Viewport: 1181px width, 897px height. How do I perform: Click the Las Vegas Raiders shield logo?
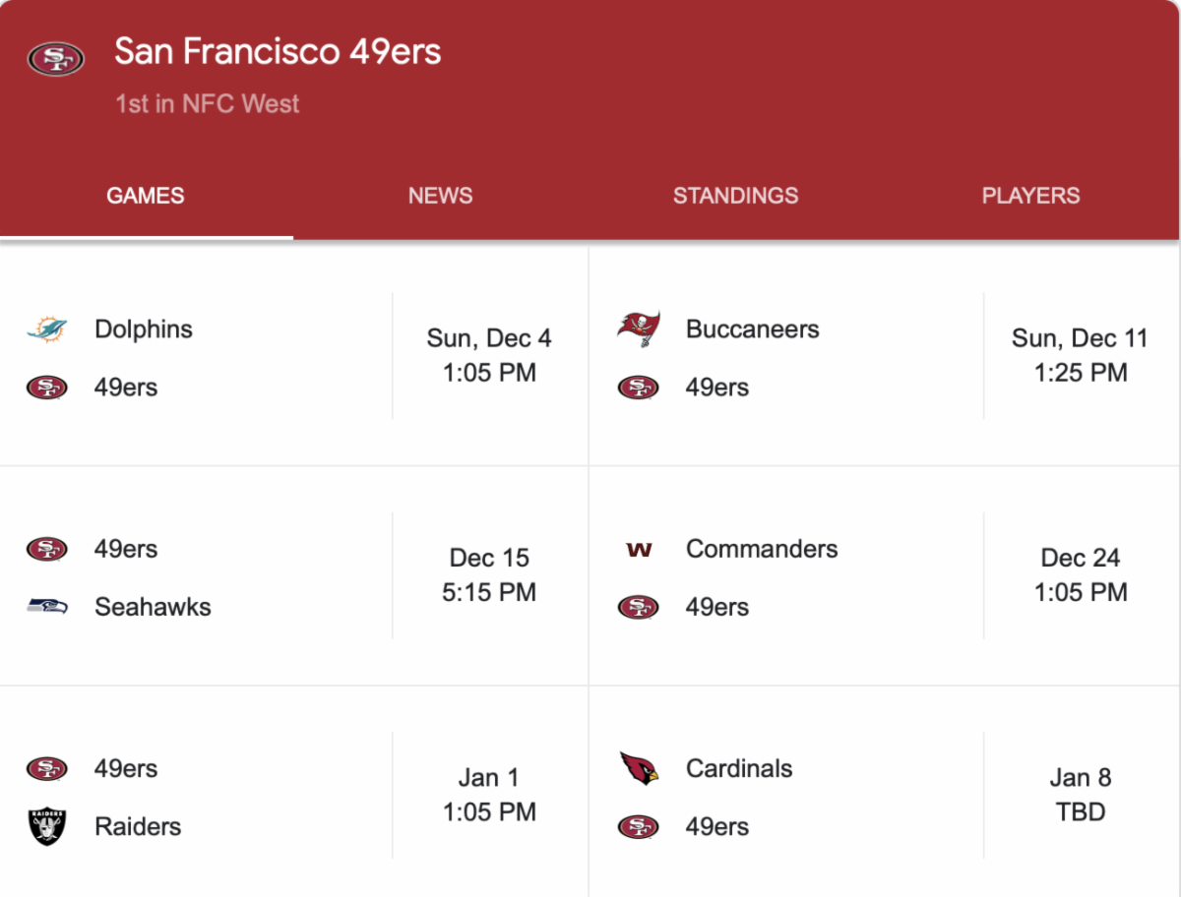point(47,826)
